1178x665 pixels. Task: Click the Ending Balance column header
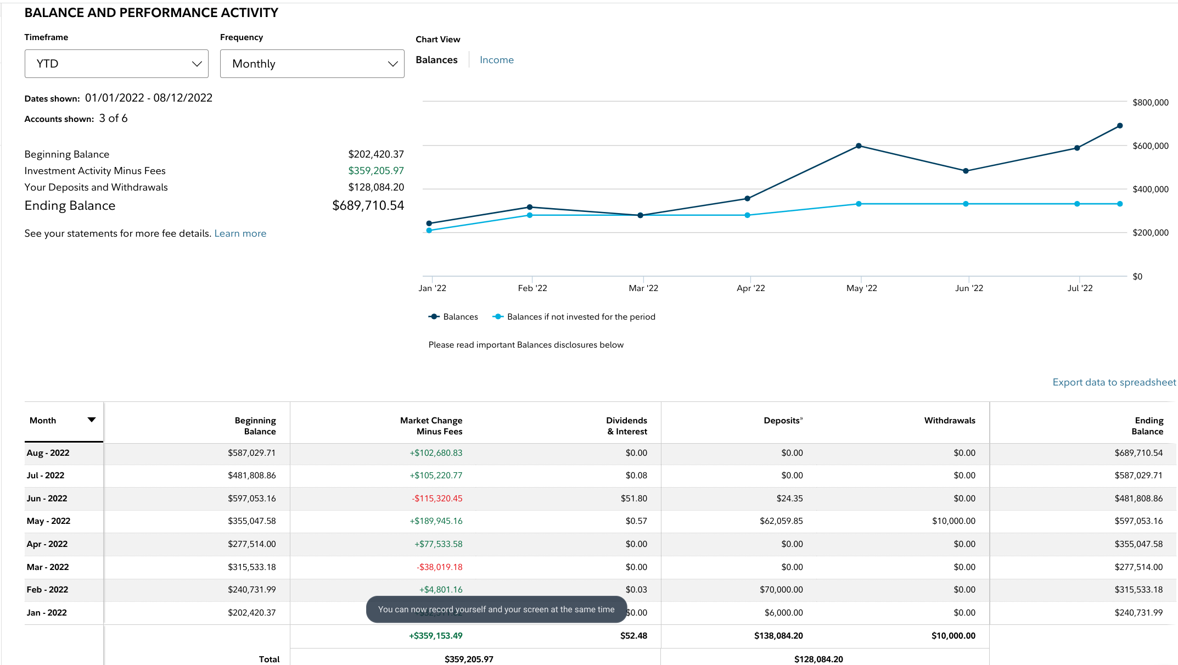(x=1147, y=426)
